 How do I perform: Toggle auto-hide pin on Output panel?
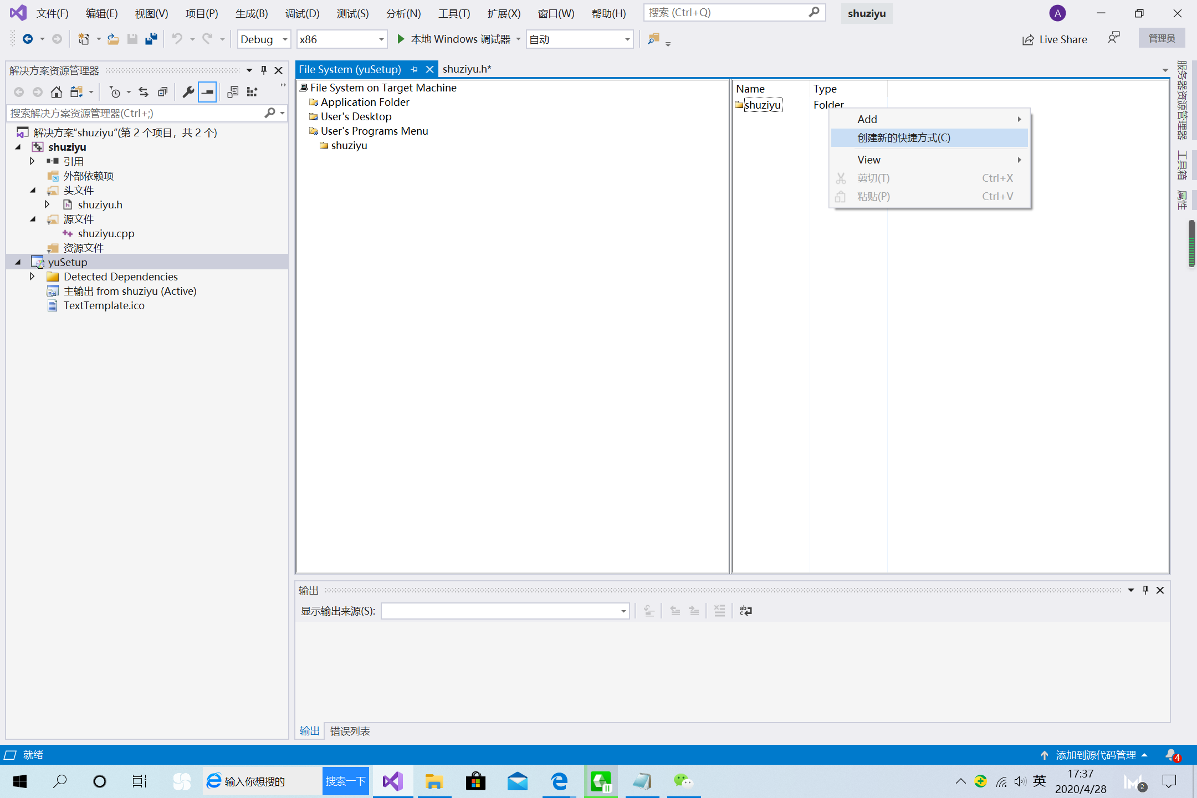coord(1145,590)
